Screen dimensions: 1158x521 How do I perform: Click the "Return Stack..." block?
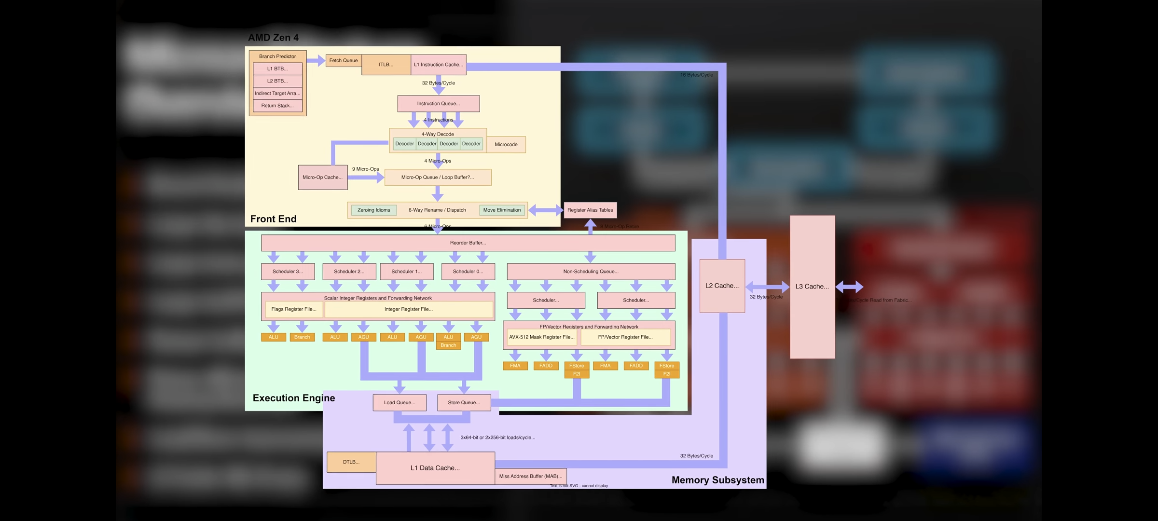click(x=277, y=106)
